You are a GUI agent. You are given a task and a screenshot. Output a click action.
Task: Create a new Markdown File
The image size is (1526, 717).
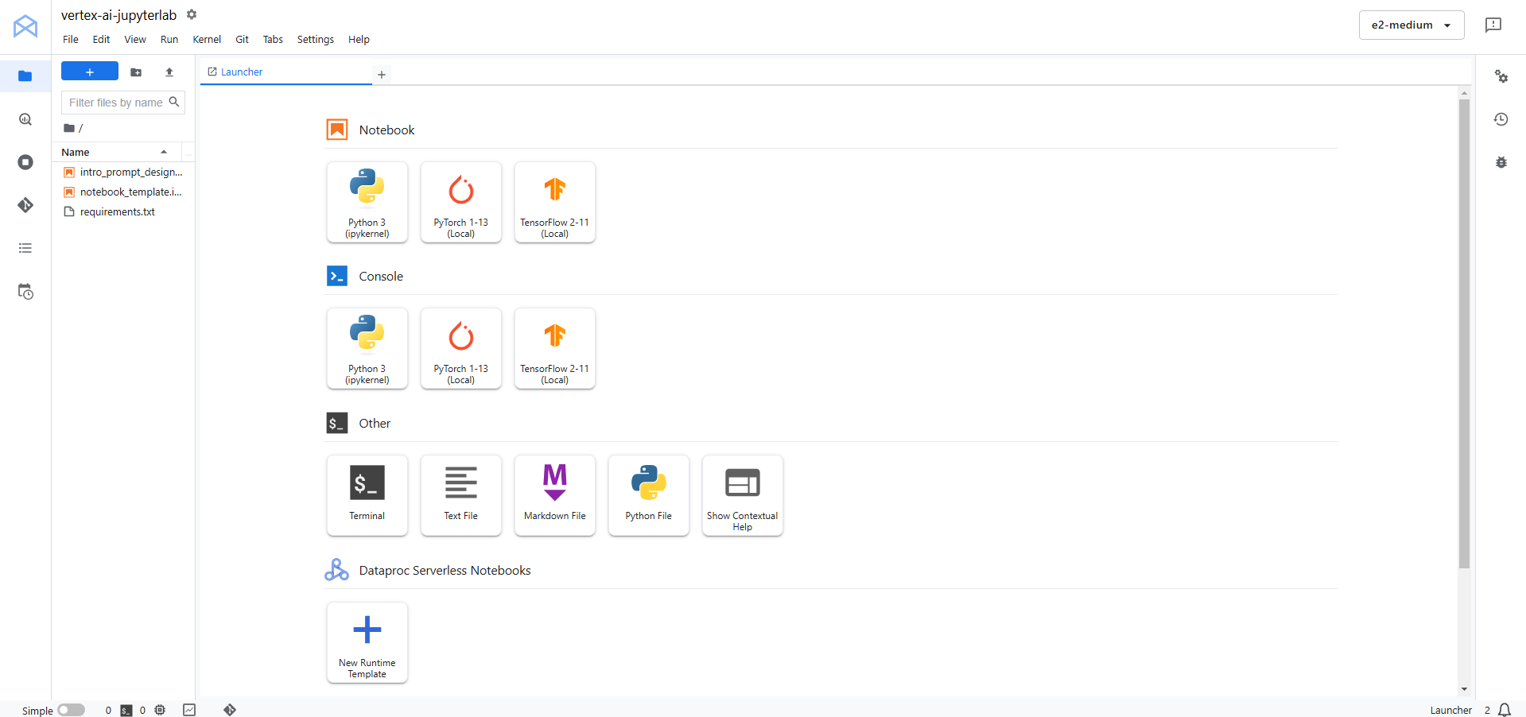(554, 495)
